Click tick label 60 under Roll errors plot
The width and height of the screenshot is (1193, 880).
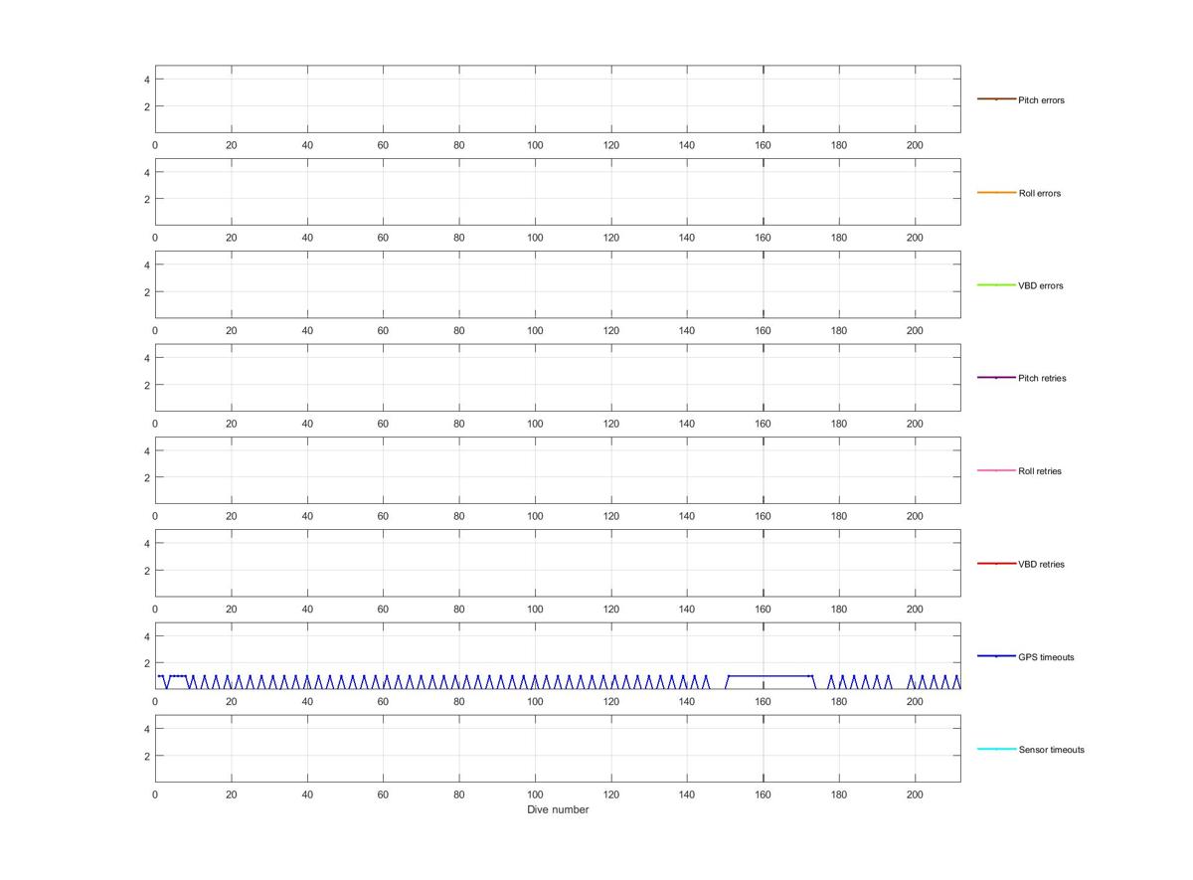click(383, 238)
